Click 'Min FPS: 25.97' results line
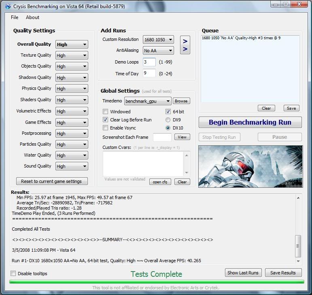312x295 pixels. (x=74, y=197)
